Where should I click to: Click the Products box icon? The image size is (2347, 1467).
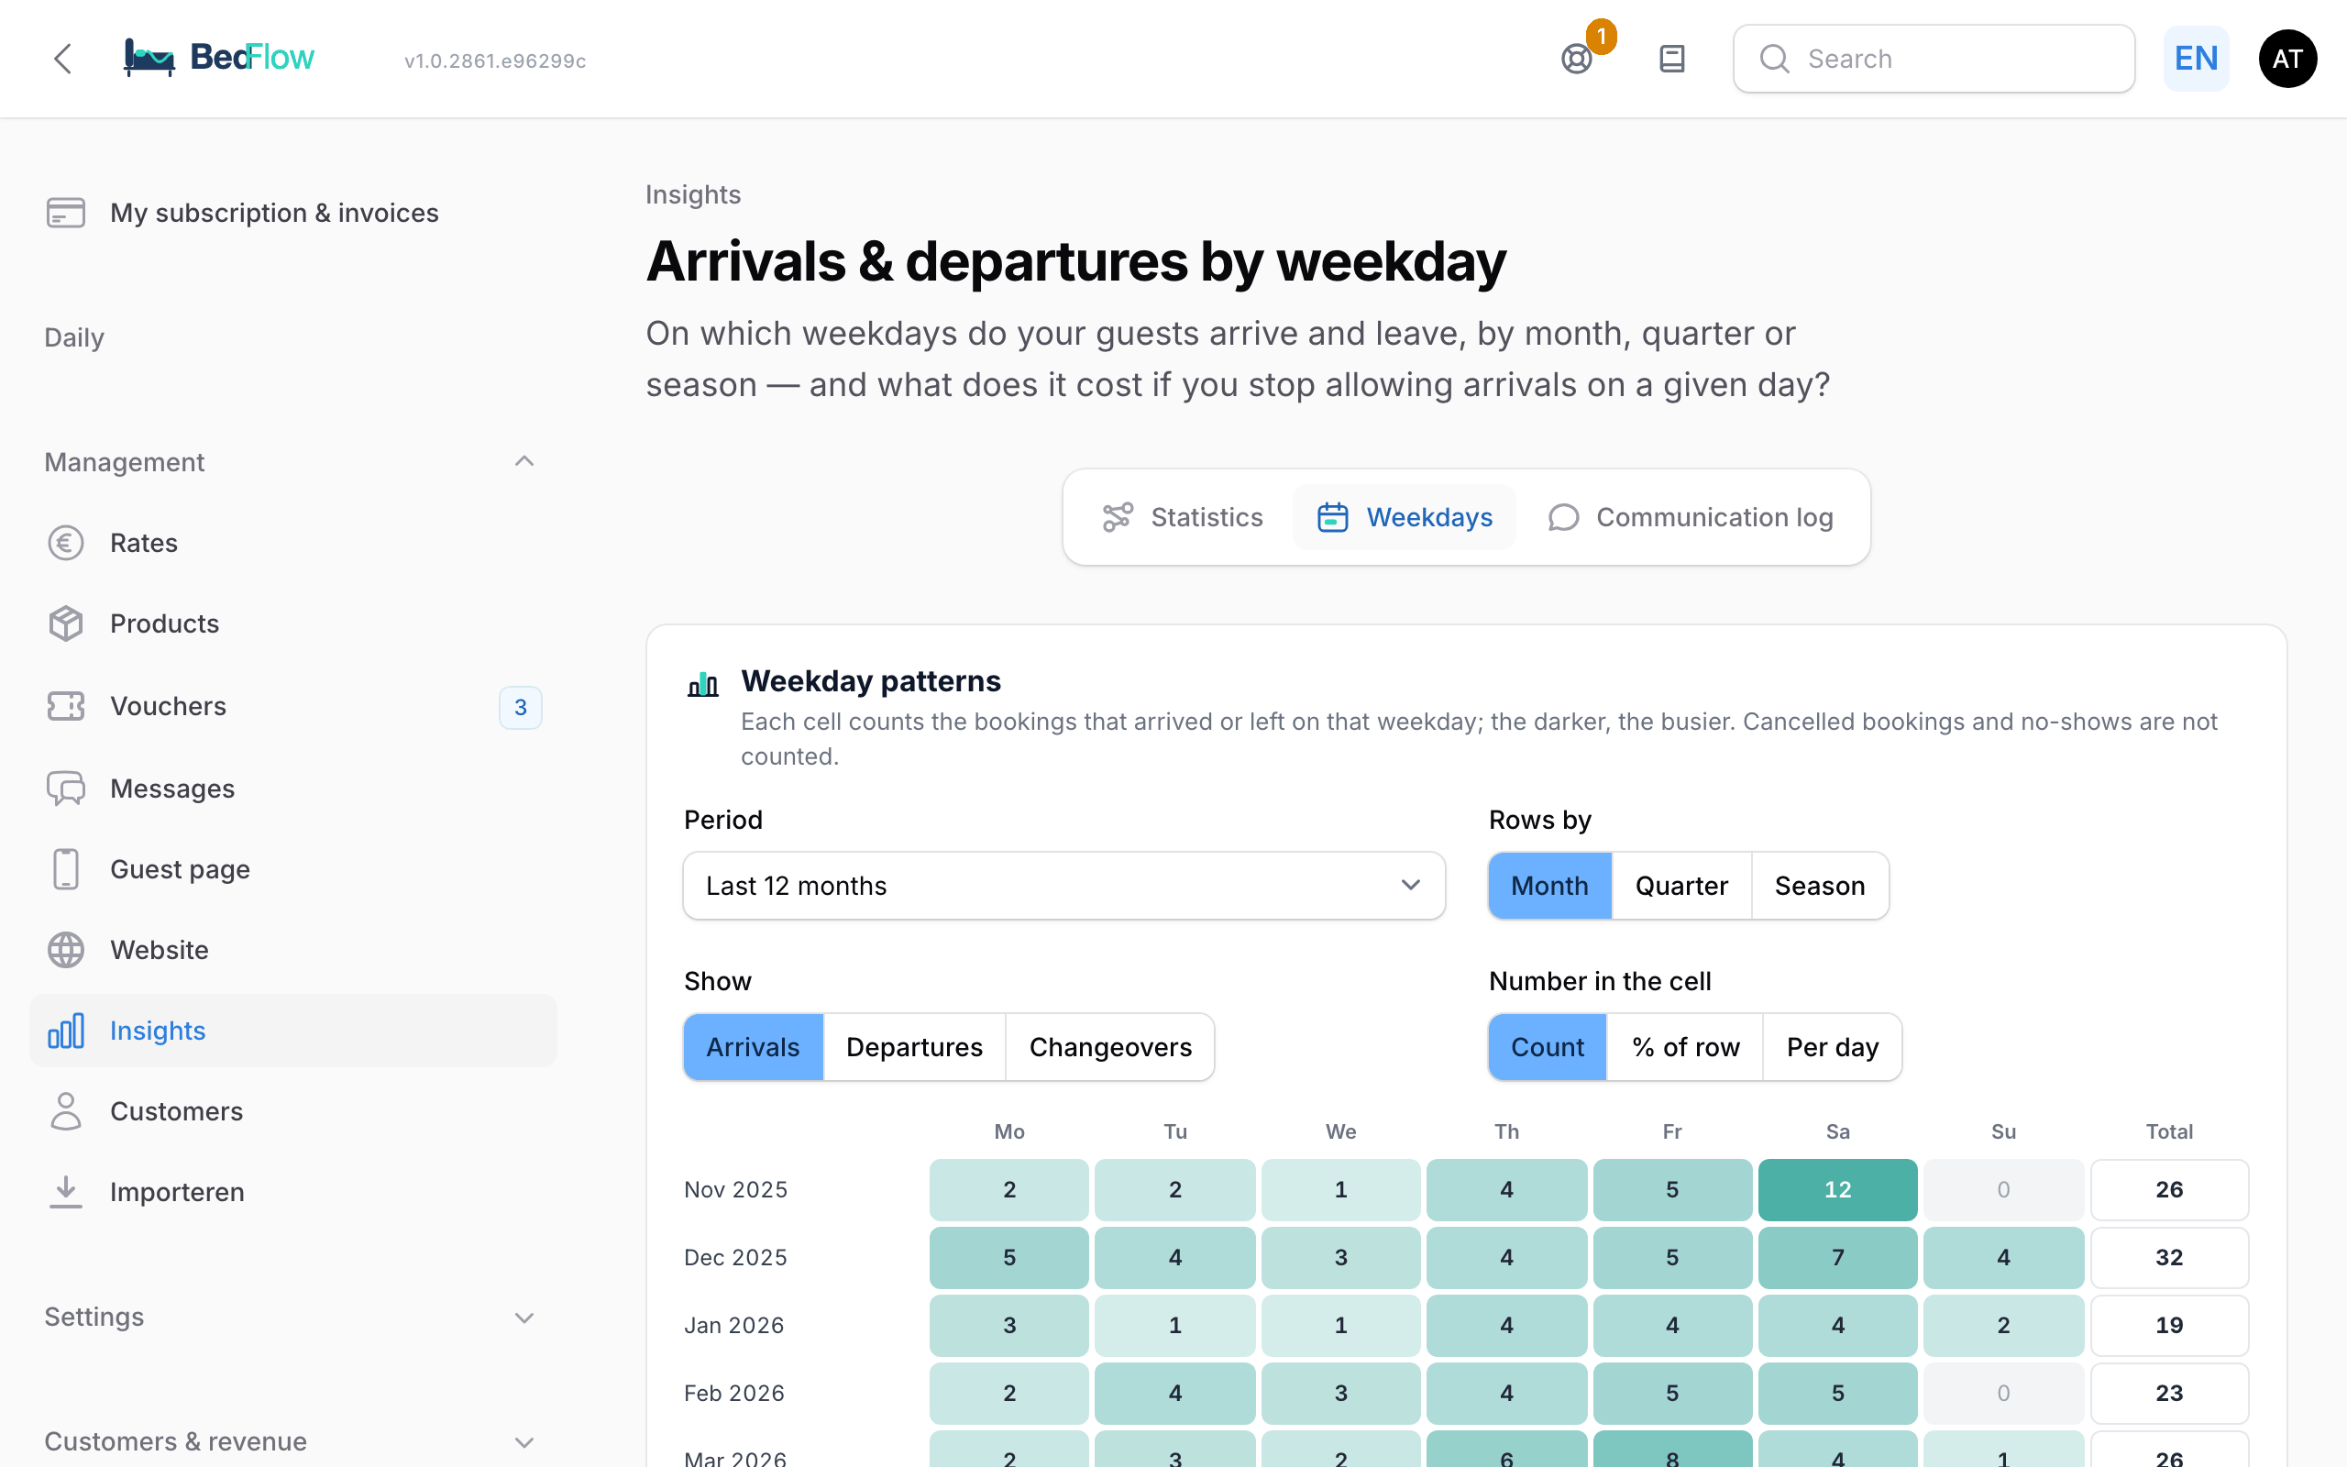(x=66, y=623)
